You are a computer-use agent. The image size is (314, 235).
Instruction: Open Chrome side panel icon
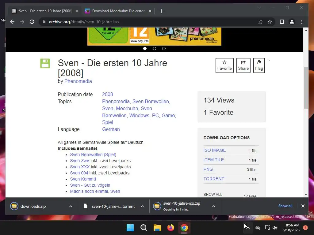tap(282, 22)
